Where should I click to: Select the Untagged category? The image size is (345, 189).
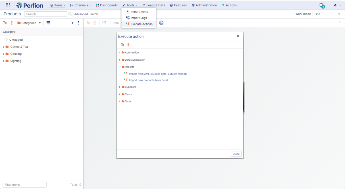[16, 40]
